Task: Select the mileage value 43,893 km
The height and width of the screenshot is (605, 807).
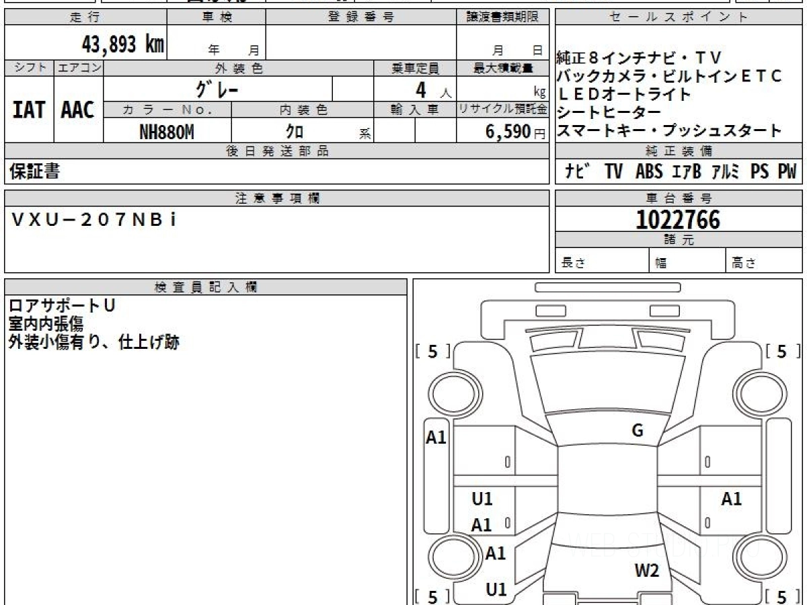Action: coord(123,44)
